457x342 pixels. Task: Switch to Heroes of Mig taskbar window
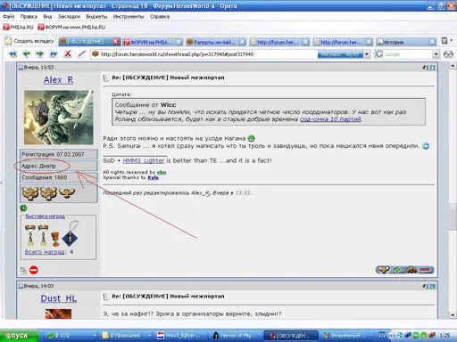tap(235, 336)
